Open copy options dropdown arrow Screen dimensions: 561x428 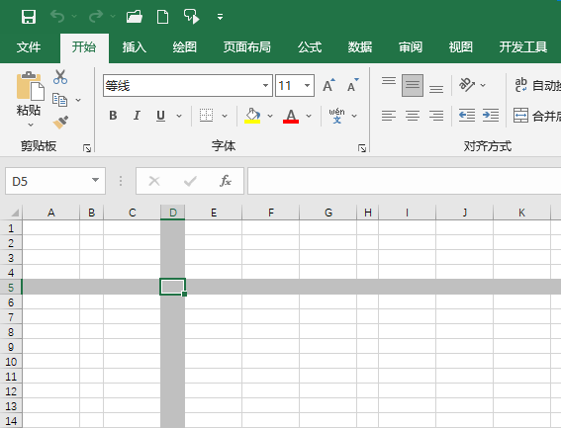(78, 100)
